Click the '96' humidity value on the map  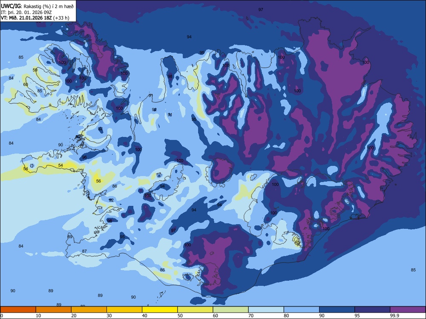[x=84, y=157]
